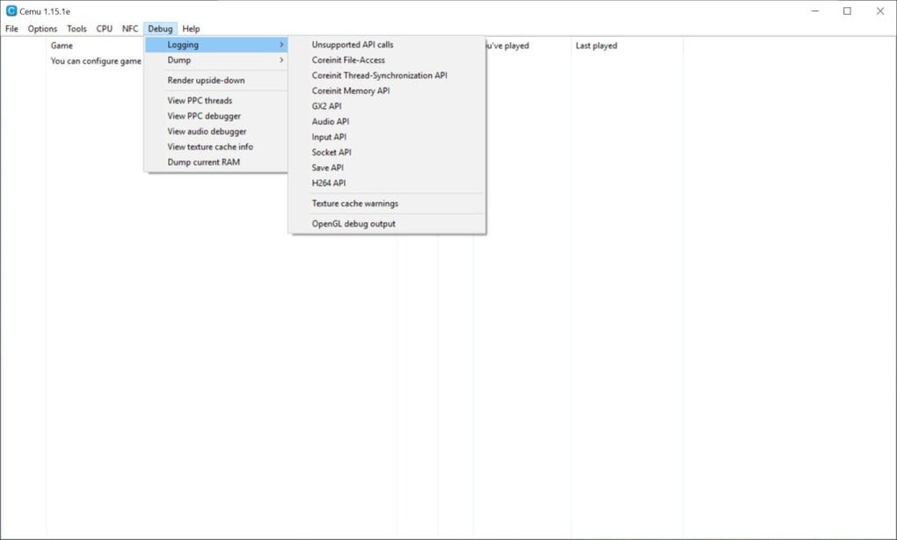Enable GX2 API logging
This screenshot has height=540, width=897.
[x=387, y=106]
